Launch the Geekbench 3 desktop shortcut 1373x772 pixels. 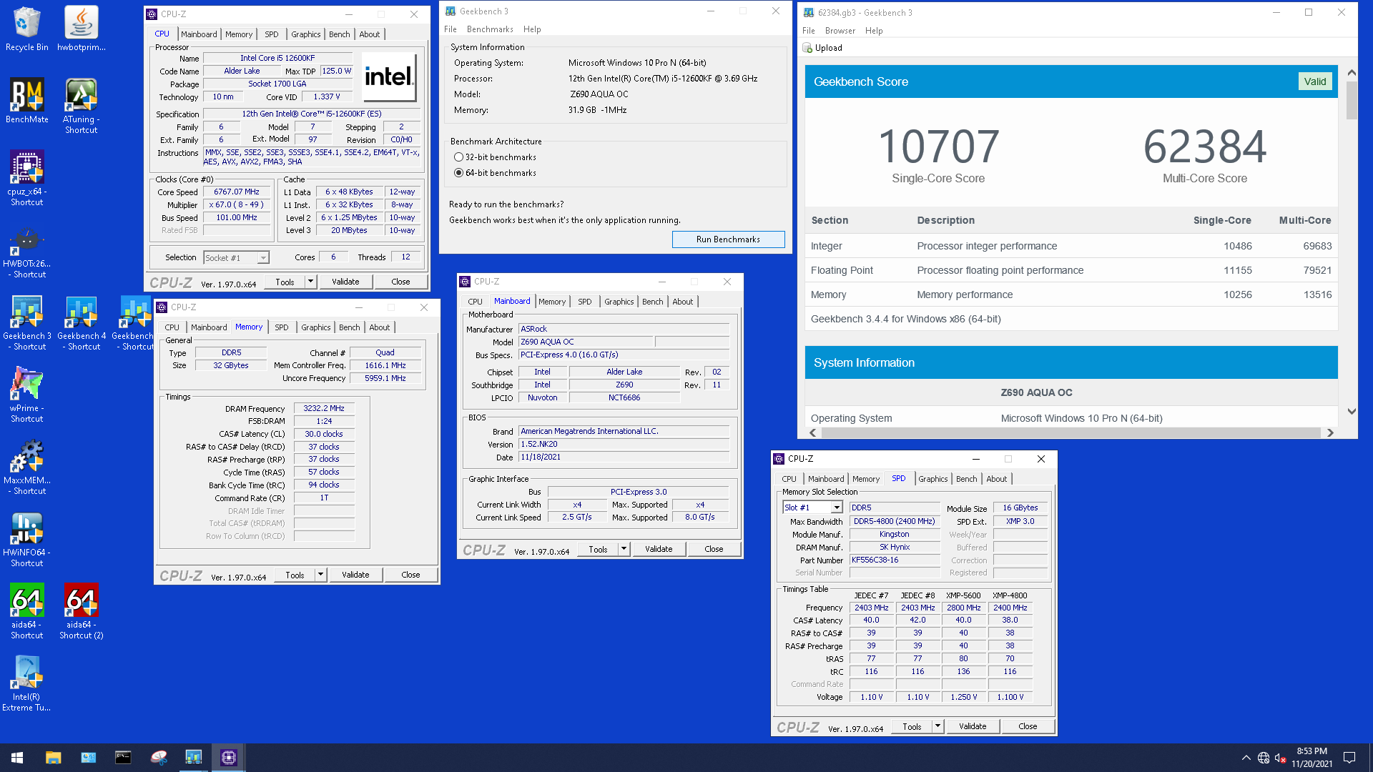click(27, 323)
